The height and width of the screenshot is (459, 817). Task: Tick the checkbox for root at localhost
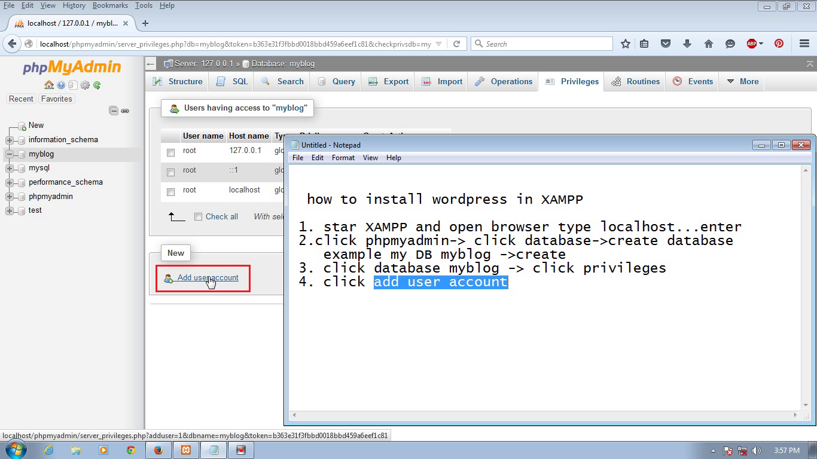(171, 192)
